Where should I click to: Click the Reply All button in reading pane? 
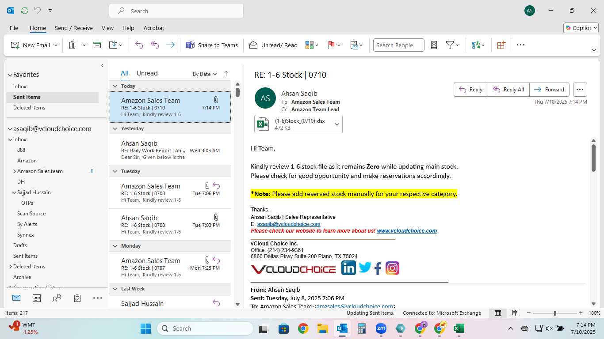coord(508,90)
